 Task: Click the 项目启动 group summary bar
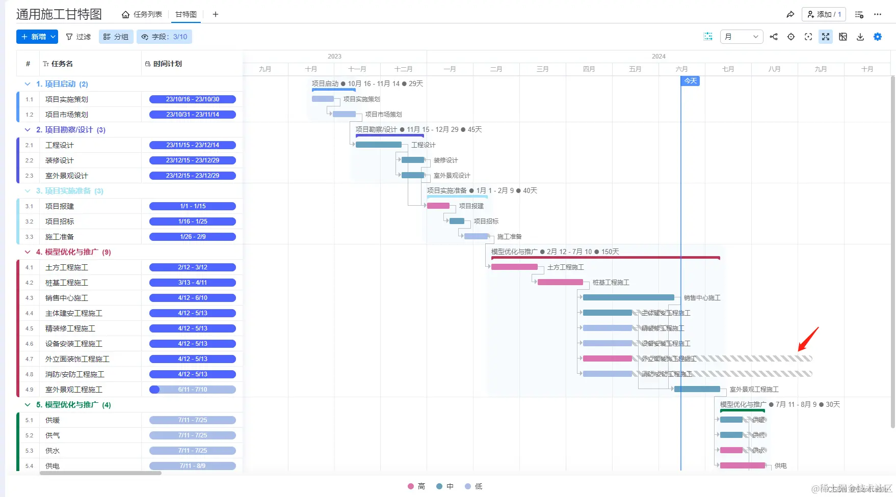pos(334,90)
